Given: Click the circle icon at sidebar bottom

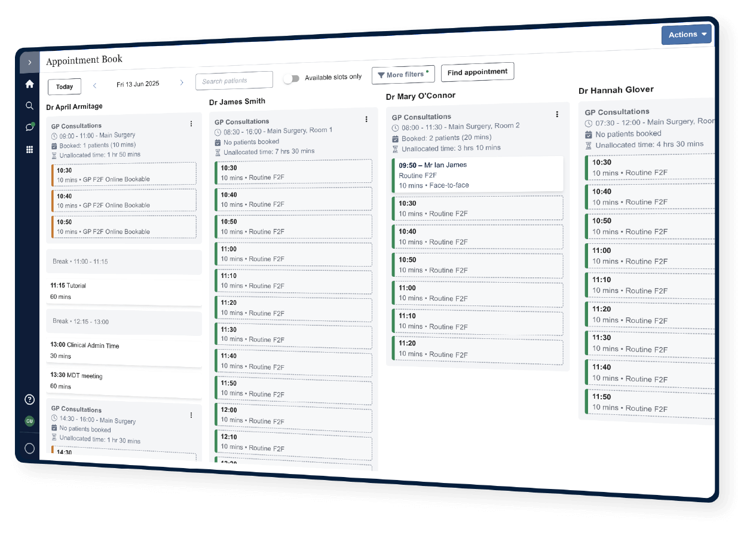Looking at the screenshot, I should click(30, 448).
